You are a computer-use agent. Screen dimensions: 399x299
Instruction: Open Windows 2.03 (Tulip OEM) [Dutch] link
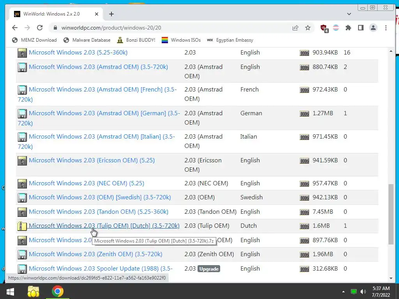104,225
